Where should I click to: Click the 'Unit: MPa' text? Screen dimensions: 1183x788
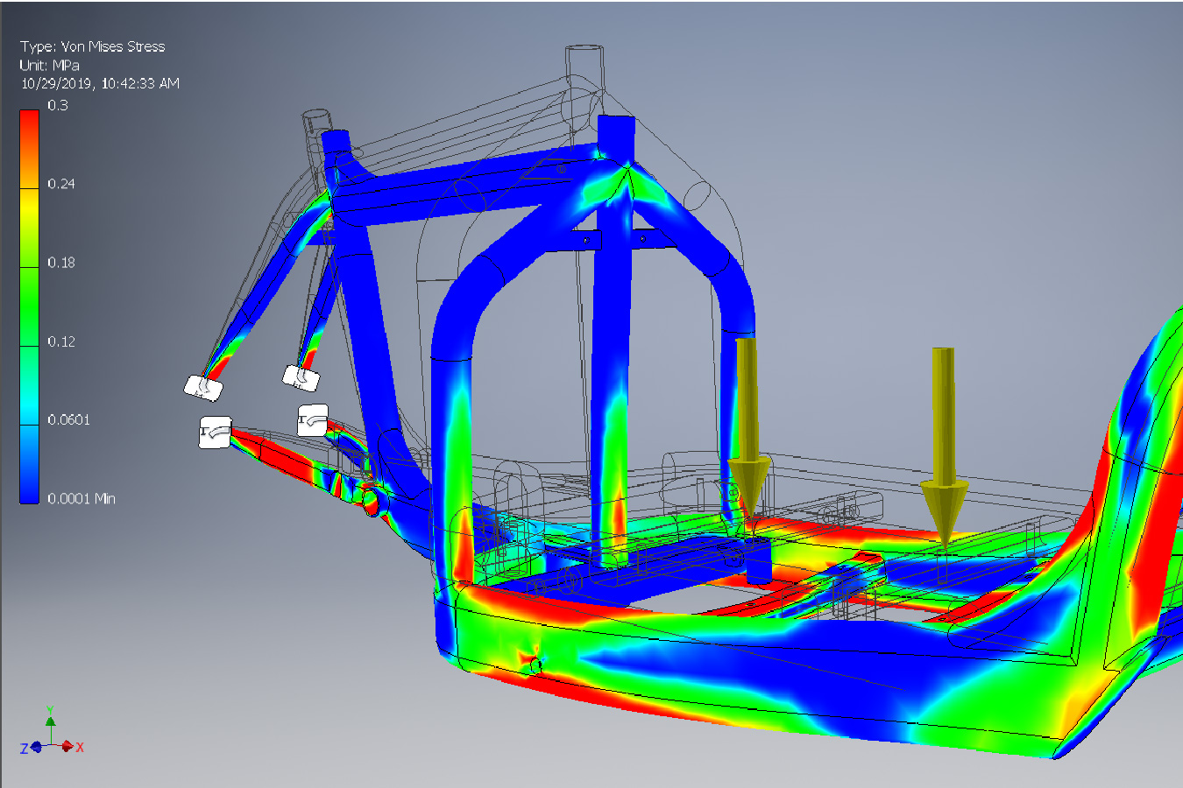49,65
